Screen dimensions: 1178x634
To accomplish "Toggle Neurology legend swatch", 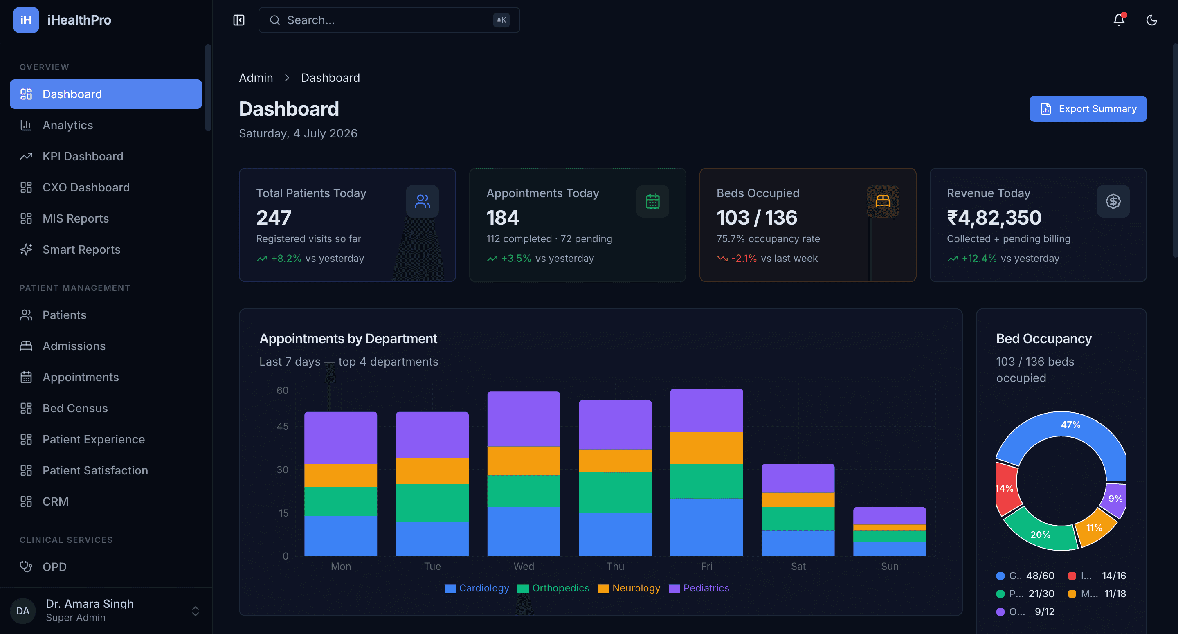I will [x=603, y=588].
